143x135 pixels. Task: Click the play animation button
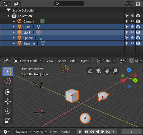click(103, 132)
